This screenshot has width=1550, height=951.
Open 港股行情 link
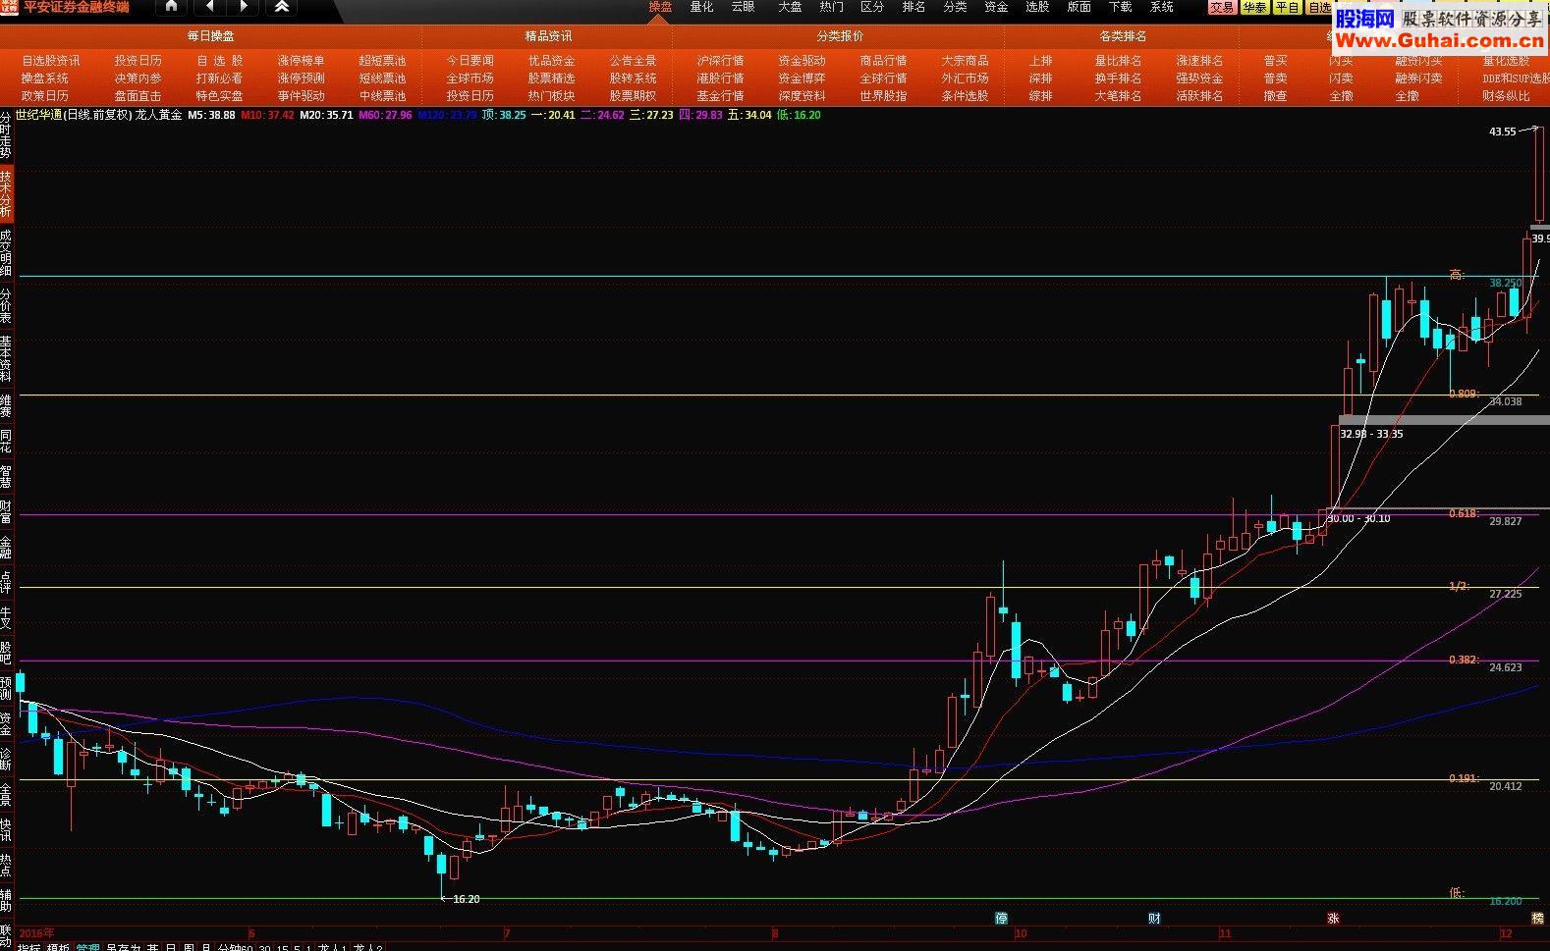click(720, 79)
